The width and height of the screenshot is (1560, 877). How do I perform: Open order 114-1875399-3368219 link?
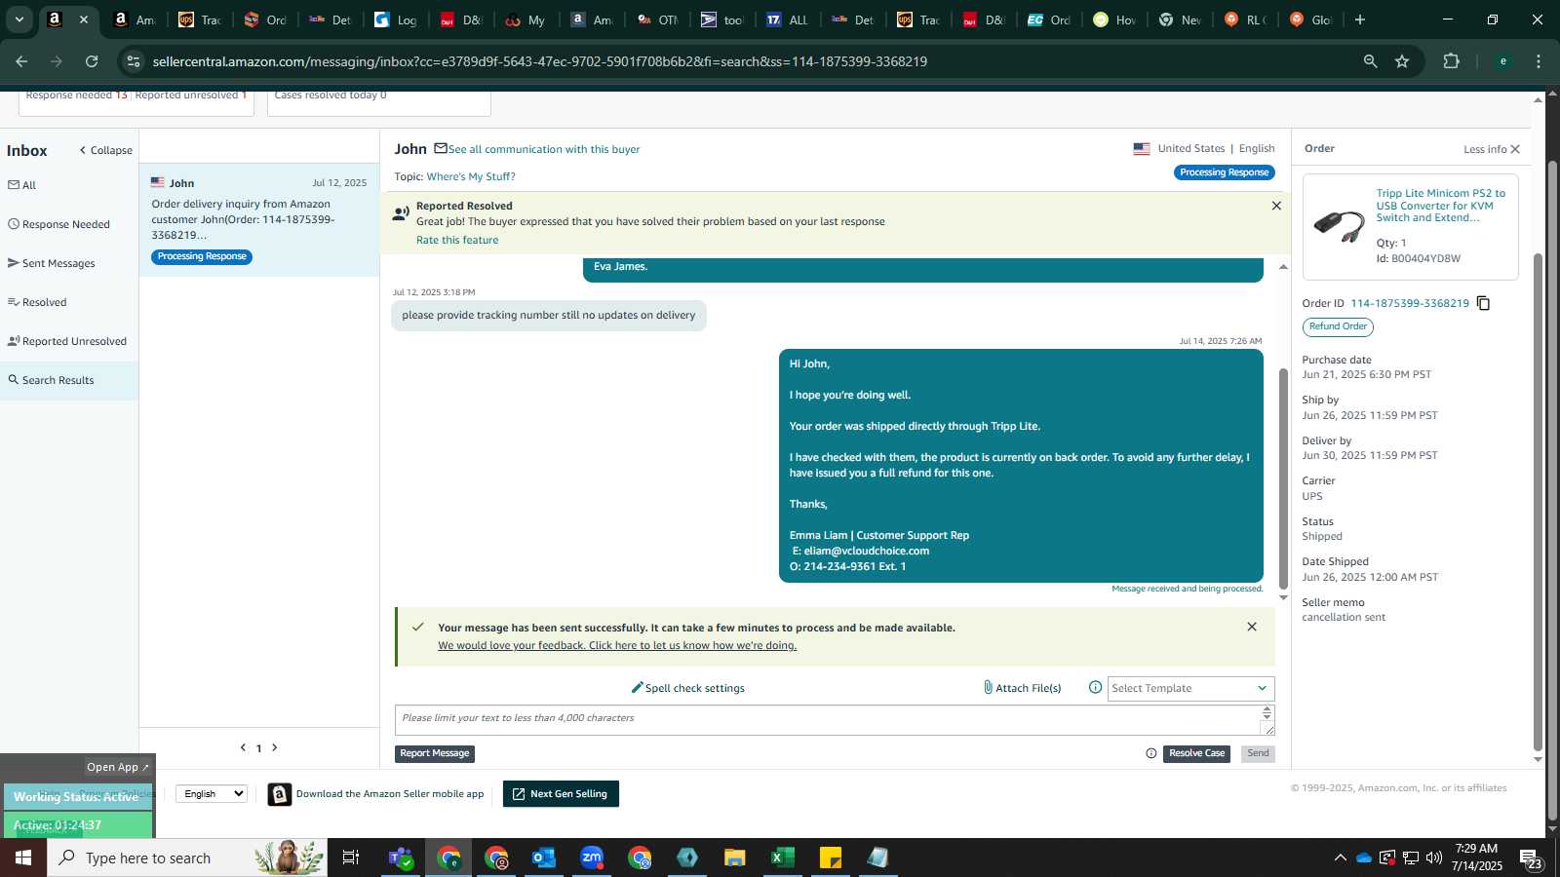point(1410,303)
